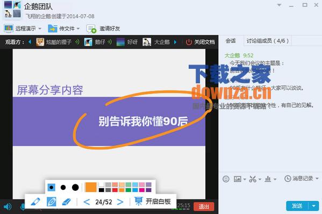Open send options dropdown arrow
This screenshot has height=214, width=322.
pos(313,206)
